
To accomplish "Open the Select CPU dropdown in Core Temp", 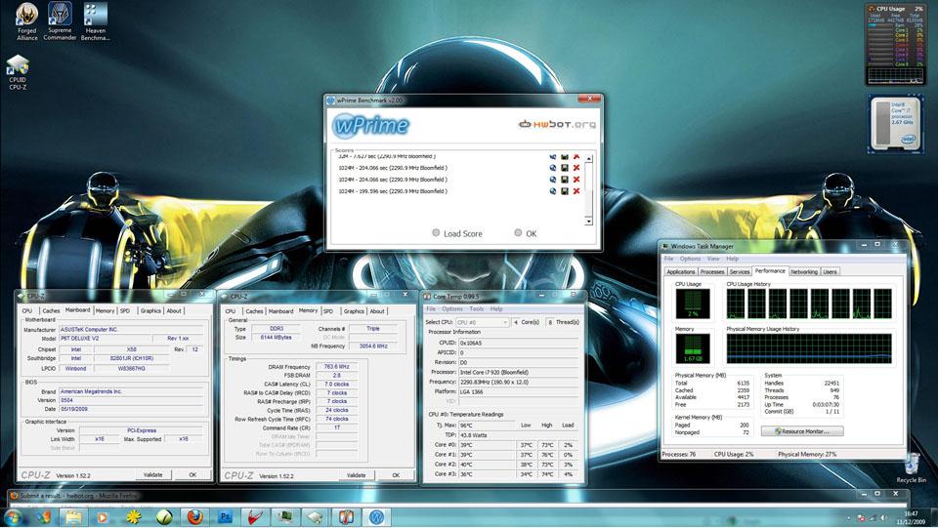I will tap(482, 322).
